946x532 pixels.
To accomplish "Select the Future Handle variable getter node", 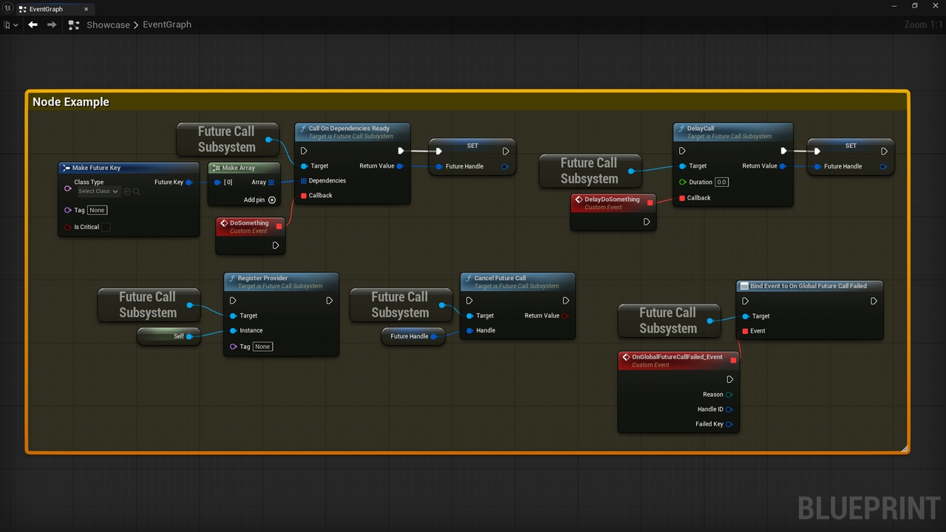I will 413,336.
